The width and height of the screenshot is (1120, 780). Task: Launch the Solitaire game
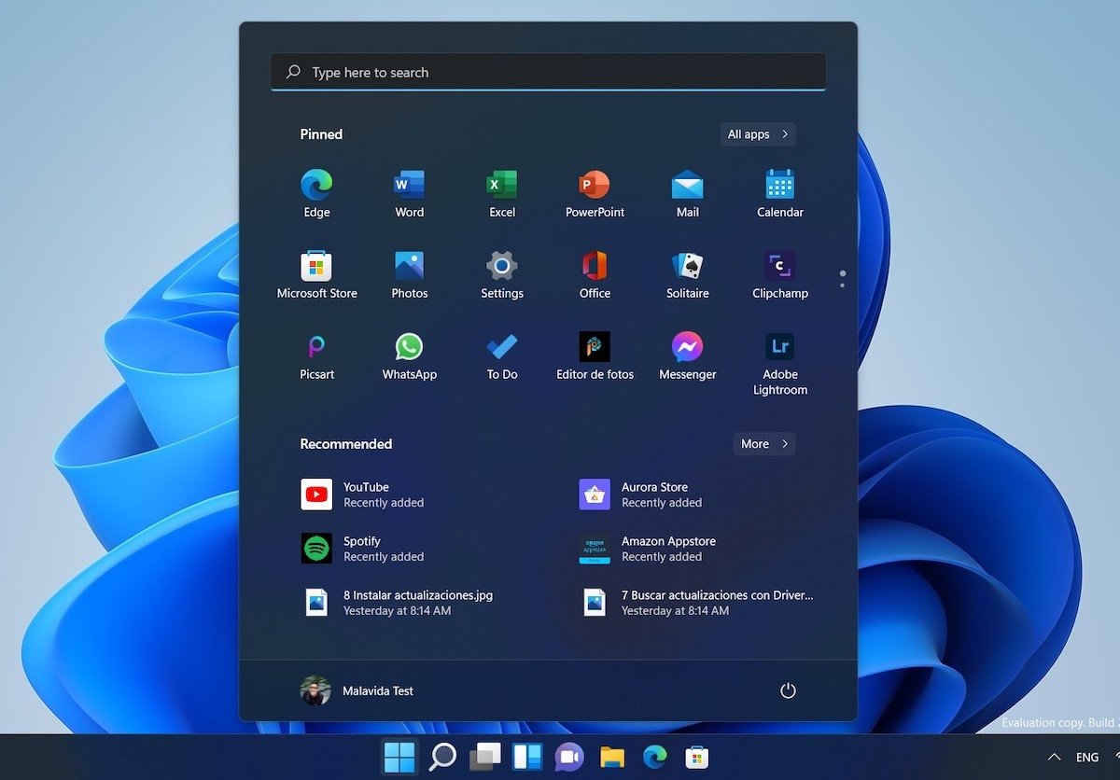click(688, 274)
